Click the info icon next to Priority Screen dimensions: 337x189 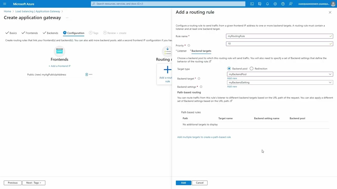tap(189, 46)
